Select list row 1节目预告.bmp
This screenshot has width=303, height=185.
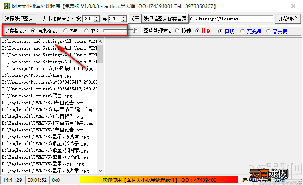pyautogui.click(x=49, y=116)
